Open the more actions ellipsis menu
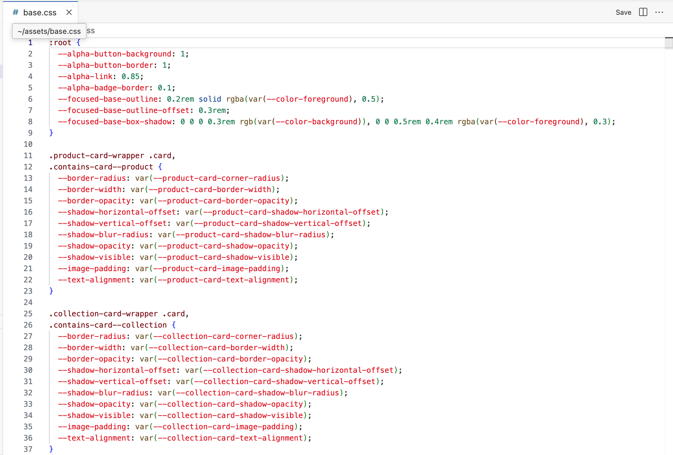Image resolution: width=673 pixels, height=455 pixels. (x=659, y=12)
